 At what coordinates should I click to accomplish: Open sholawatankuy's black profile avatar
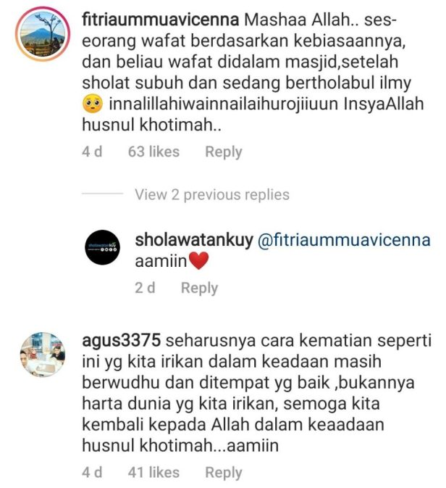pyautogui.click(x=103, y=247)
